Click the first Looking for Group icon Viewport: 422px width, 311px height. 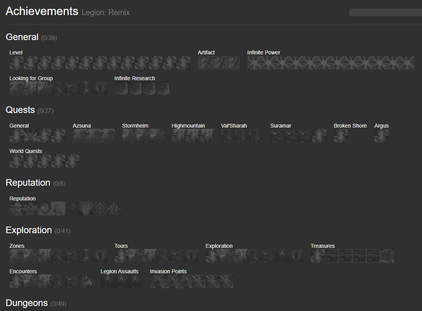(x=17, y=88)
